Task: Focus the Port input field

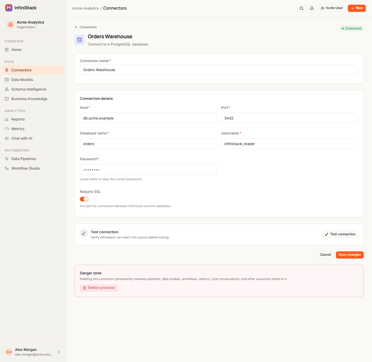Action: tap(290, 118)
